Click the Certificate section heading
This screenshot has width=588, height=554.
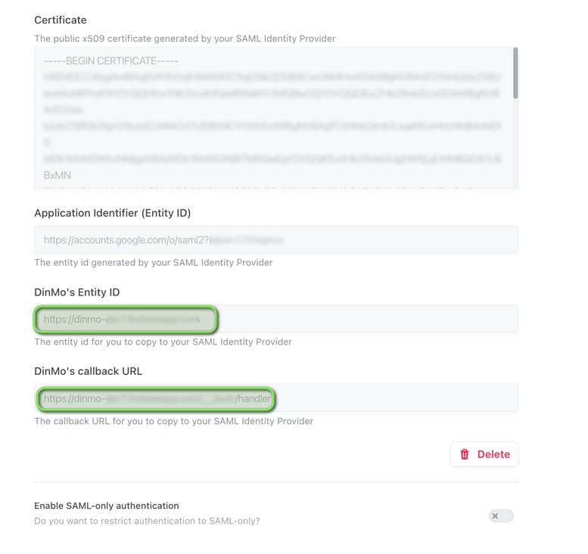point(61,20)
